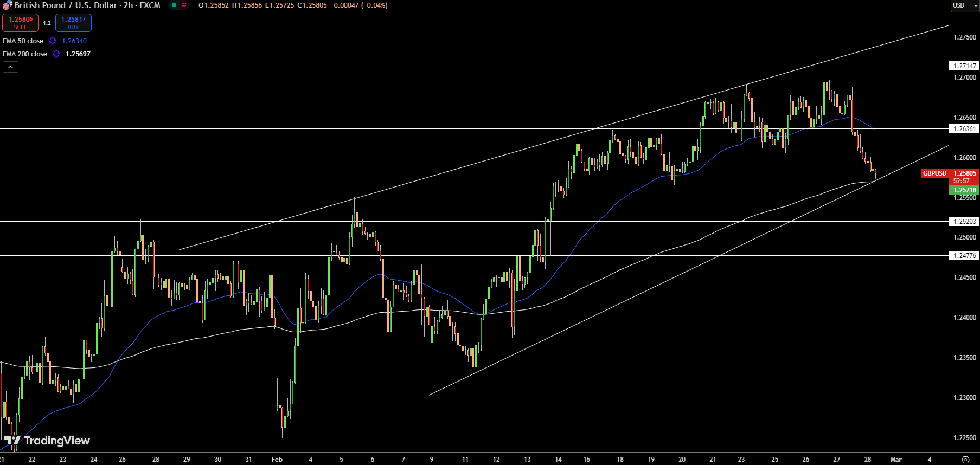This screenshot has height=465, width=980.
Task: Click the close price value C1.25805
Action: tap(312, 5)
